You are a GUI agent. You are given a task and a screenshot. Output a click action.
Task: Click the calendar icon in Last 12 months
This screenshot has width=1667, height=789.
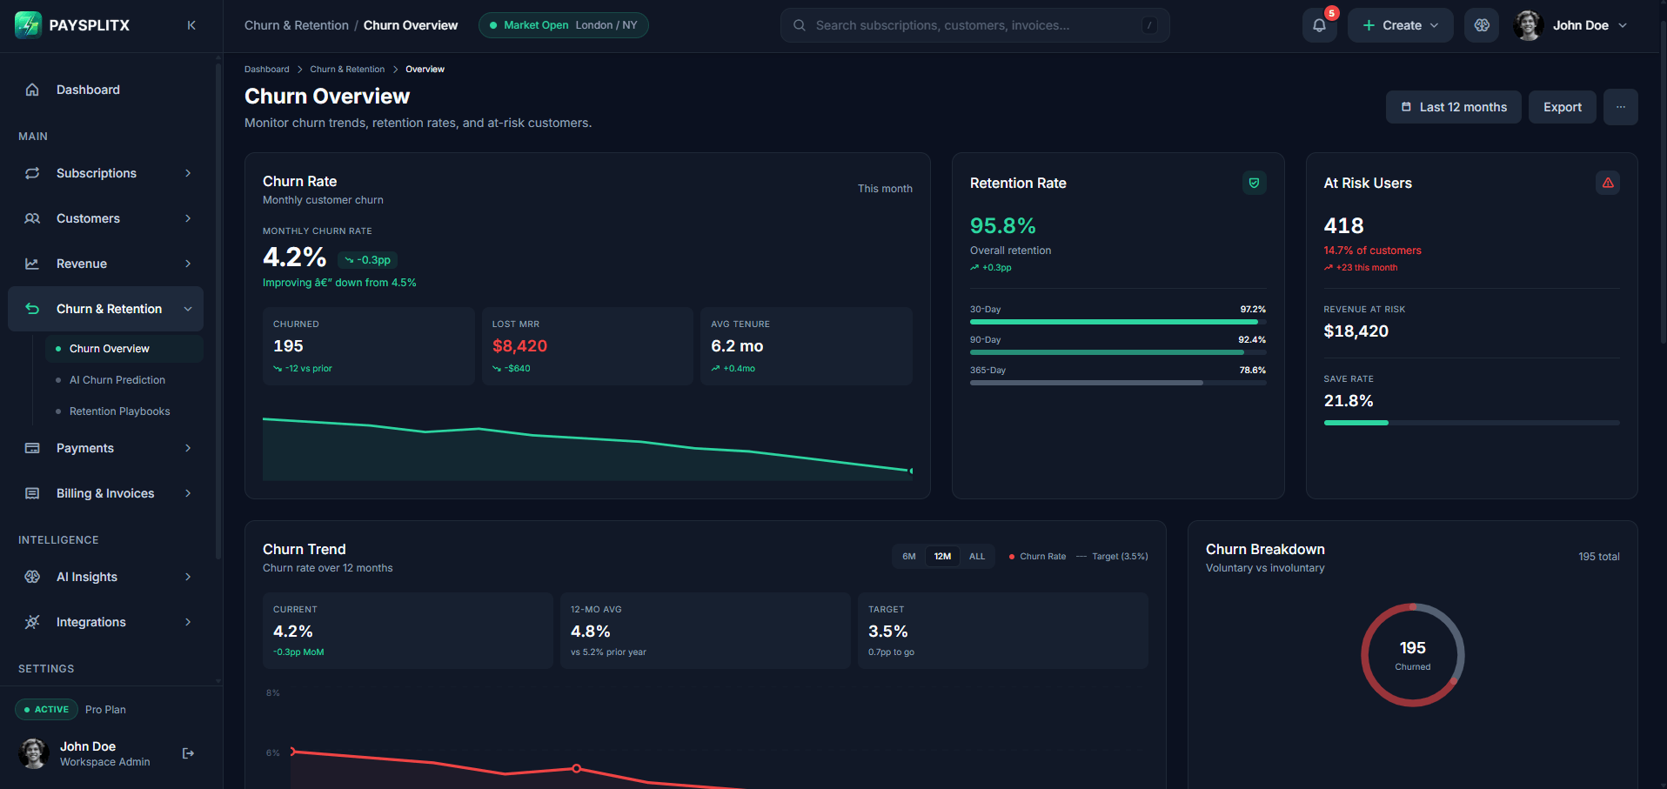(1406, 107)
